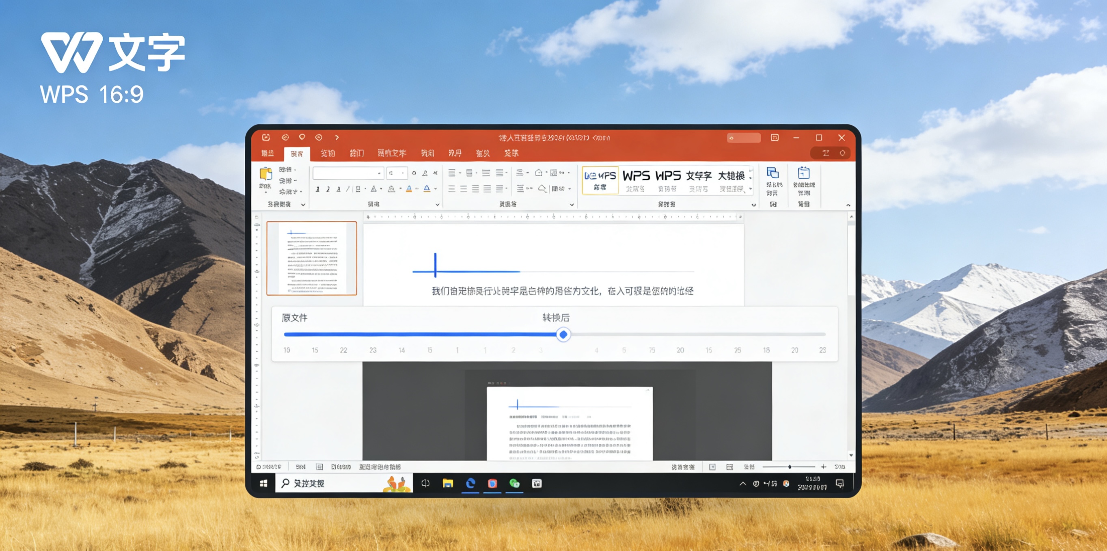Screen dimensions: 1107x551
Task: Click the Paste clipboard icon
Action: coord(265,174)
